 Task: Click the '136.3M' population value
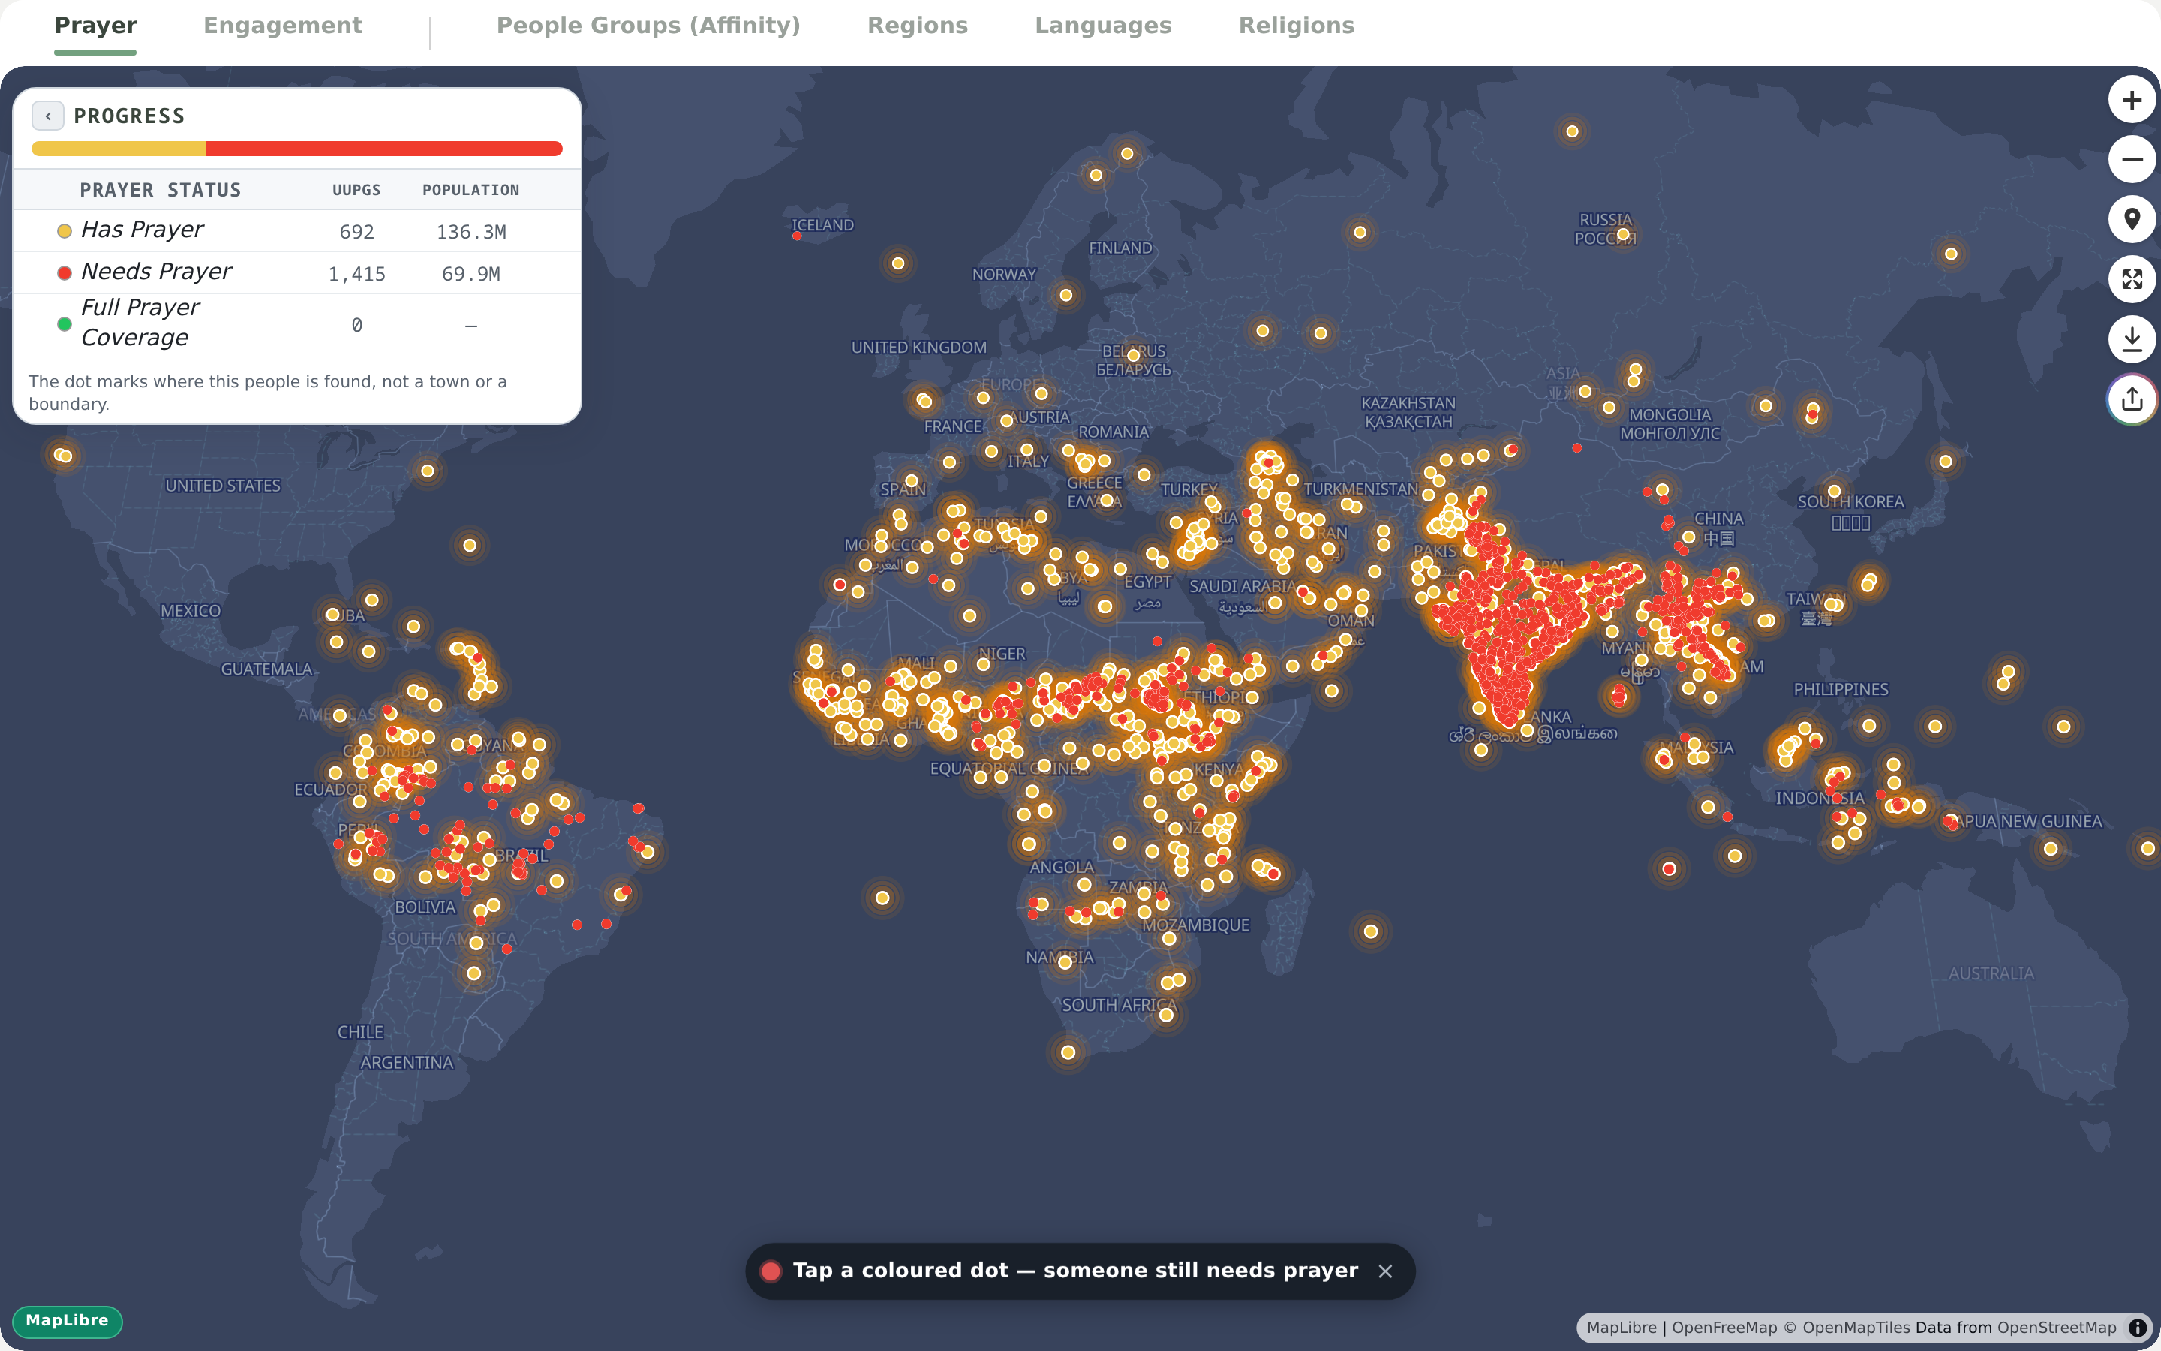pyautogui.click(x=470, y=233)
